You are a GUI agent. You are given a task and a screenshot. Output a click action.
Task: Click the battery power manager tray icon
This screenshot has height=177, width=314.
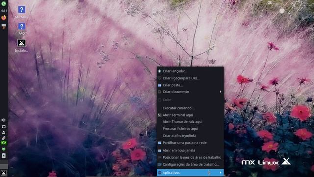pos(4,156)
